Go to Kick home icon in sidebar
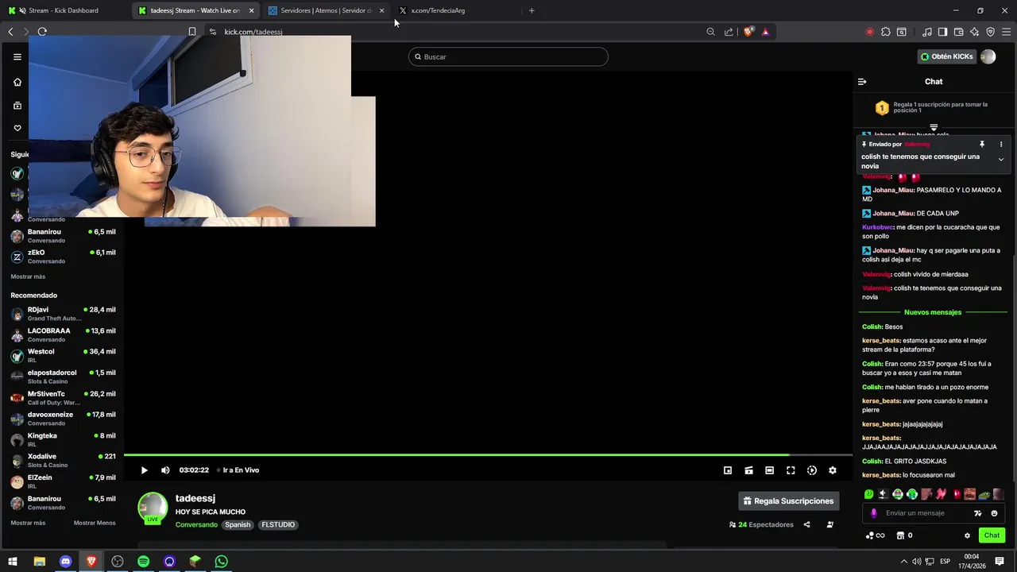This screenshot has height=572, width=1017. pos(17,83)
